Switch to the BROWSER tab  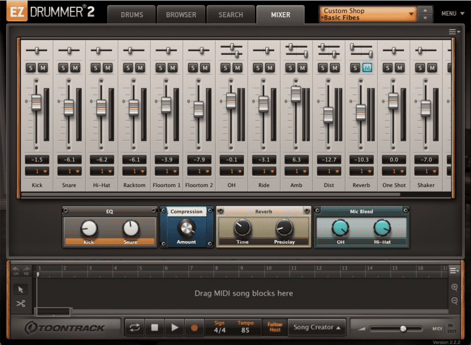tap(181, 15)
